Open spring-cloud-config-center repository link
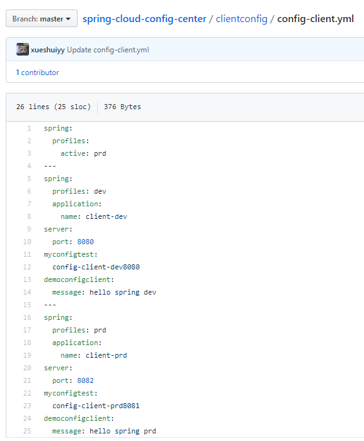The width and height of the screenshot is (364, 441). coord(144,19)
